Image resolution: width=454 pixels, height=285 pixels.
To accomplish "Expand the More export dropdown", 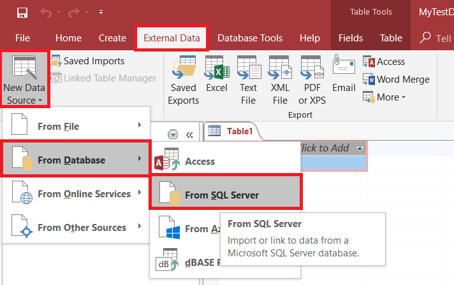I will [x=384, y=97].
